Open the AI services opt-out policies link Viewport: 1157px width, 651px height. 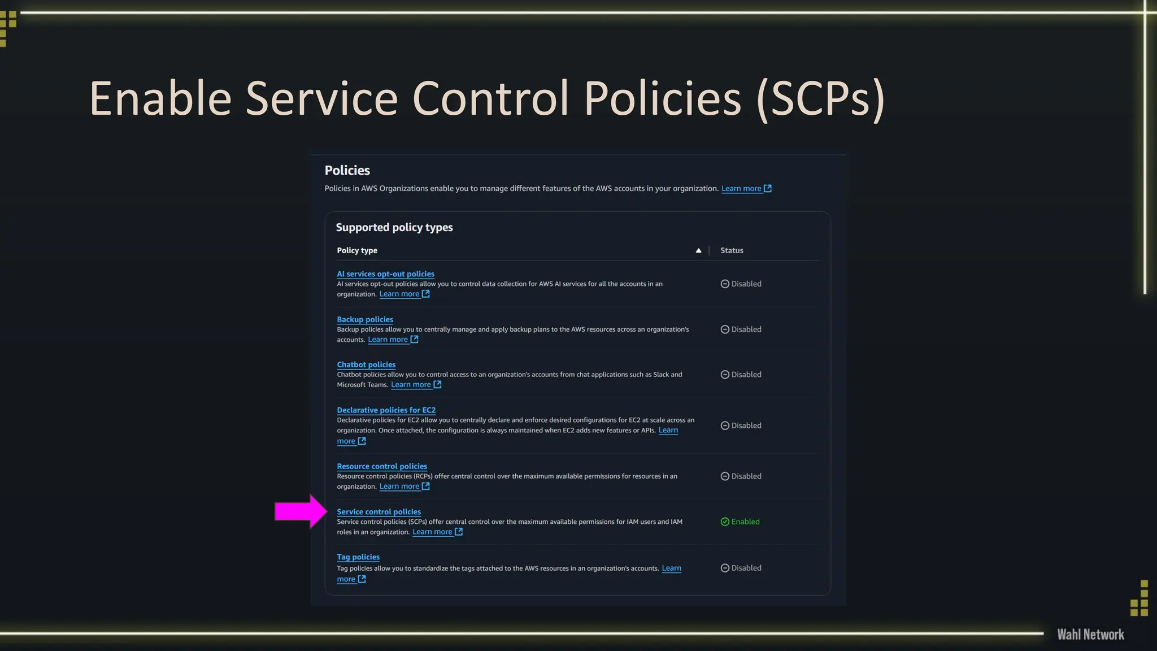pos(385,274)
